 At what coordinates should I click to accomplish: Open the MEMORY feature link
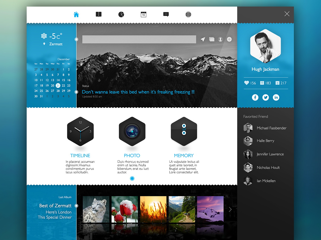(184, 155)
